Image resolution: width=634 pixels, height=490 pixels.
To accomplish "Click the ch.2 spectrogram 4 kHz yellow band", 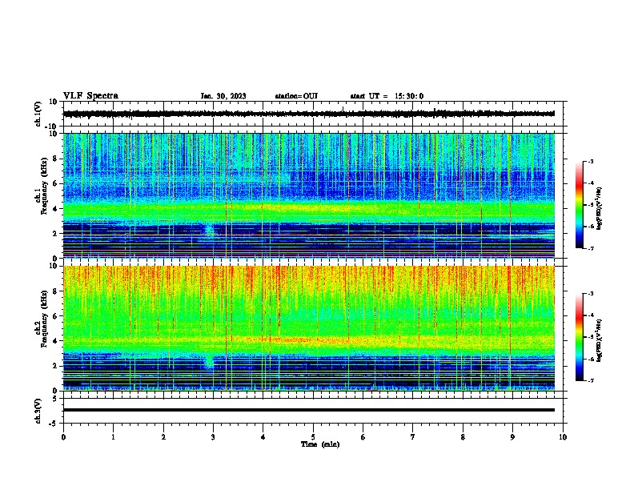I will click(309, 340).
